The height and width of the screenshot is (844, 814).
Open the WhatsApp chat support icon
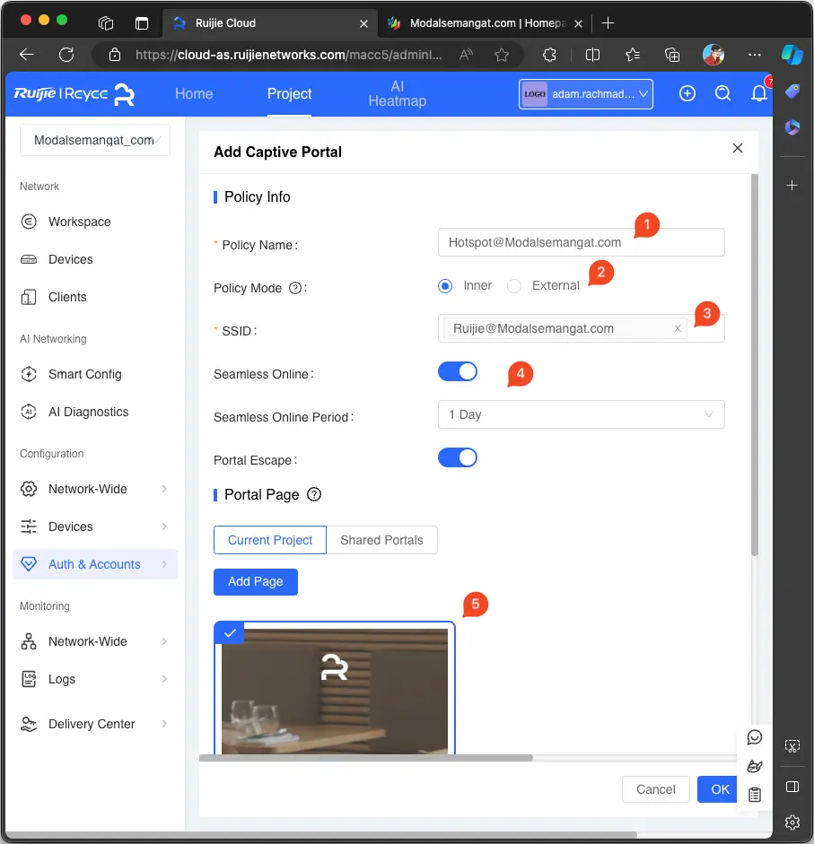755,737
